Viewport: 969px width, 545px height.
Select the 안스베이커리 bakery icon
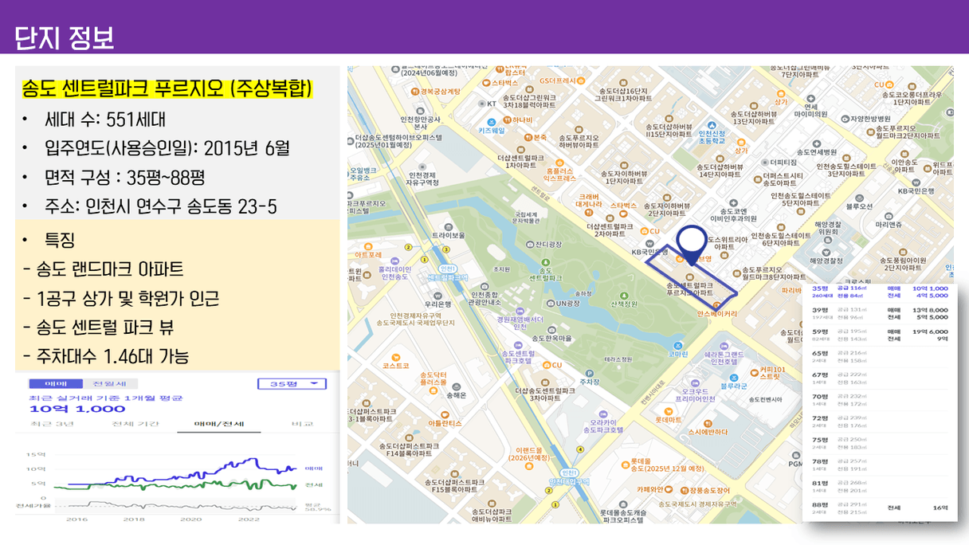click(716, 305)
